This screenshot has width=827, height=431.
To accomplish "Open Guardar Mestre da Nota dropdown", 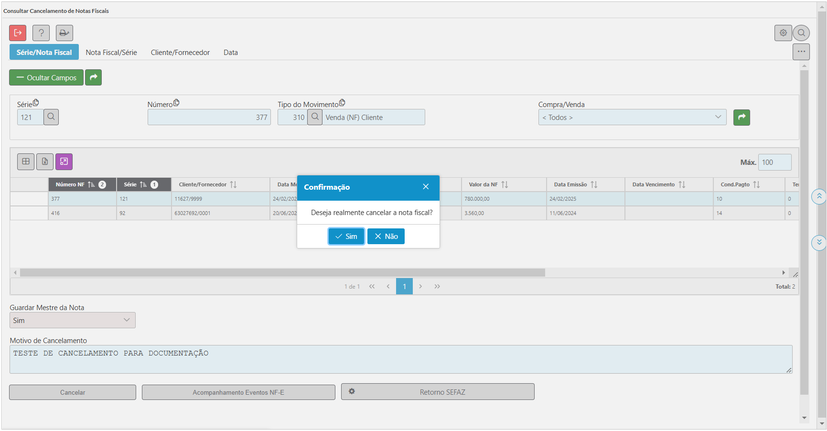I will click(x=73, y=320).
